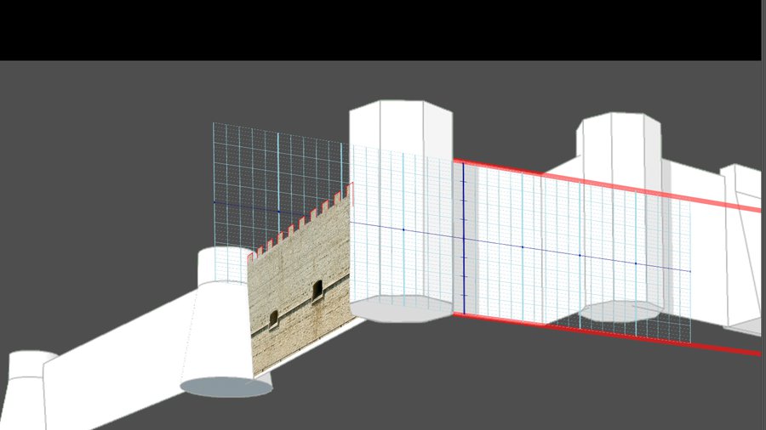Click the dark blue vertical axis line on grid
Viewport: 766px width, 430px height.
tap(463, 238)
